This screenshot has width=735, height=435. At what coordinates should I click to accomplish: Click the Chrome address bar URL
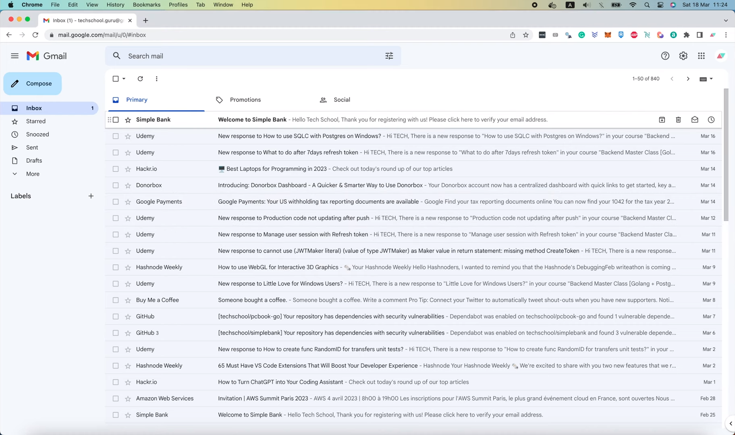(102, 35)
